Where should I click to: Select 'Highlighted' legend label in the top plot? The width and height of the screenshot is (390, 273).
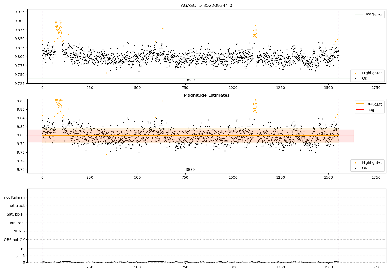[372, 73]
